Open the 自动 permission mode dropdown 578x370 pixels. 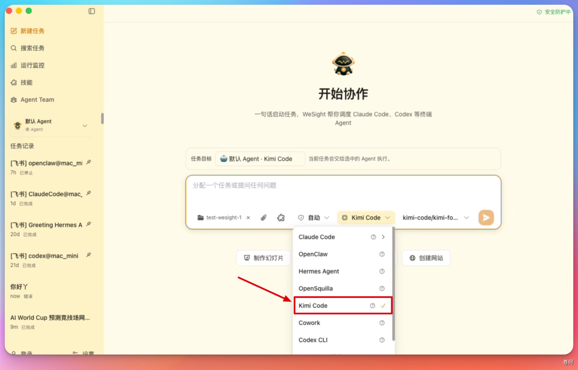(x=313, y=217)
